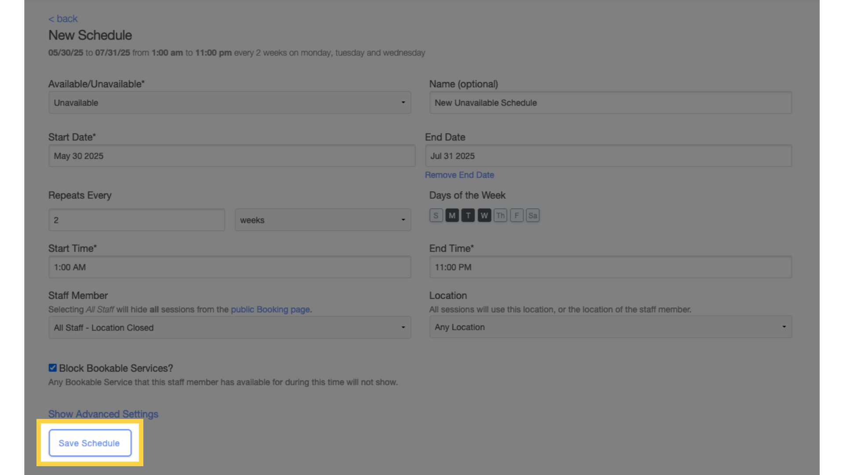Click the Save Schedule button

coord(90,443)
